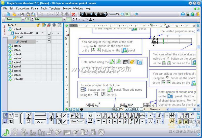
Task: Open the File menu
Action: [x=5, y=9]
